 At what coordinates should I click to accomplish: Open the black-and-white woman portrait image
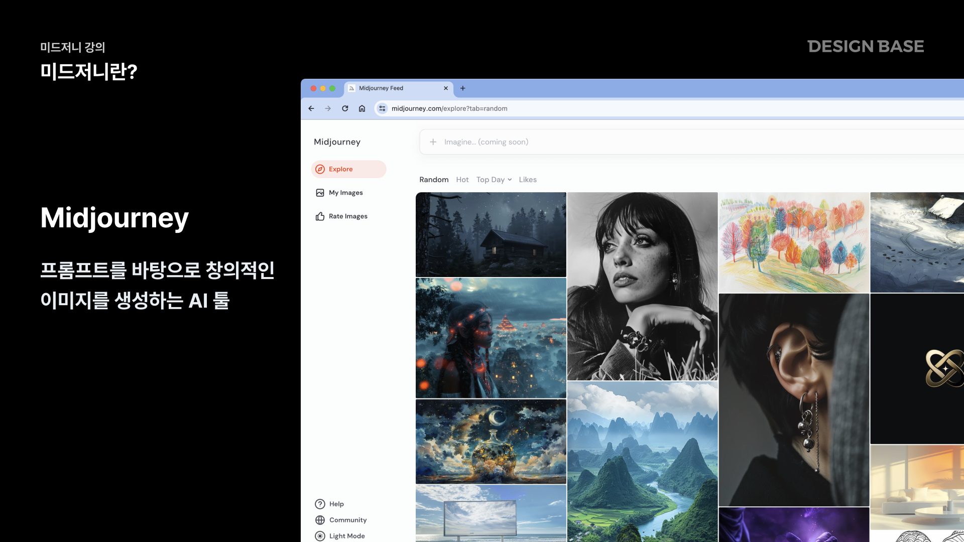643,287
